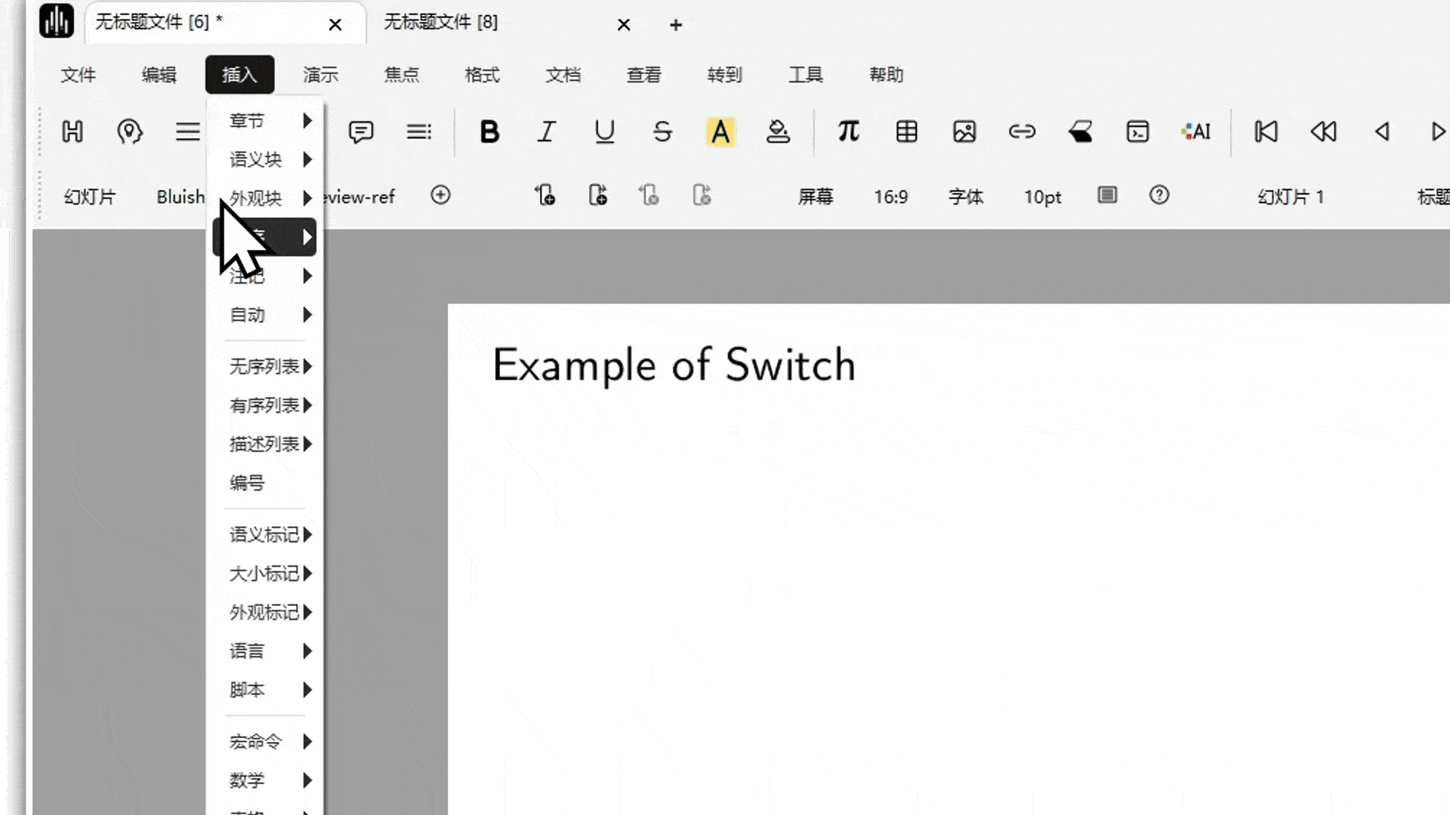Image resolution: width=1450 pixels, height=815 pixels.
Task: Switch to tab 无标题文件 [8]
Action: (441, 23)
